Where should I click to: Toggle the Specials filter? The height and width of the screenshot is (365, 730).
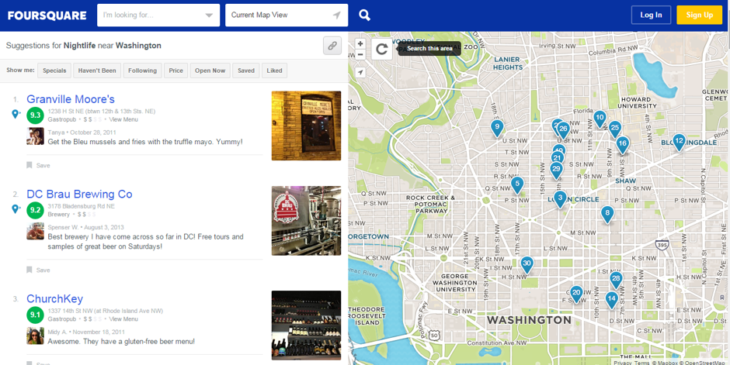click(54, 71)
